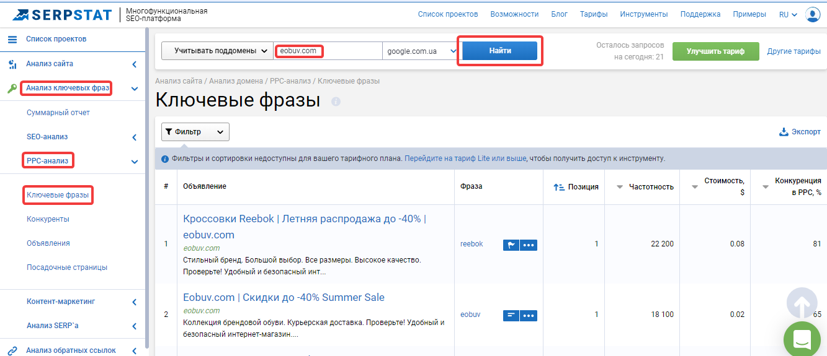Click the eobuv phrase link

click(x=470, y=315)
